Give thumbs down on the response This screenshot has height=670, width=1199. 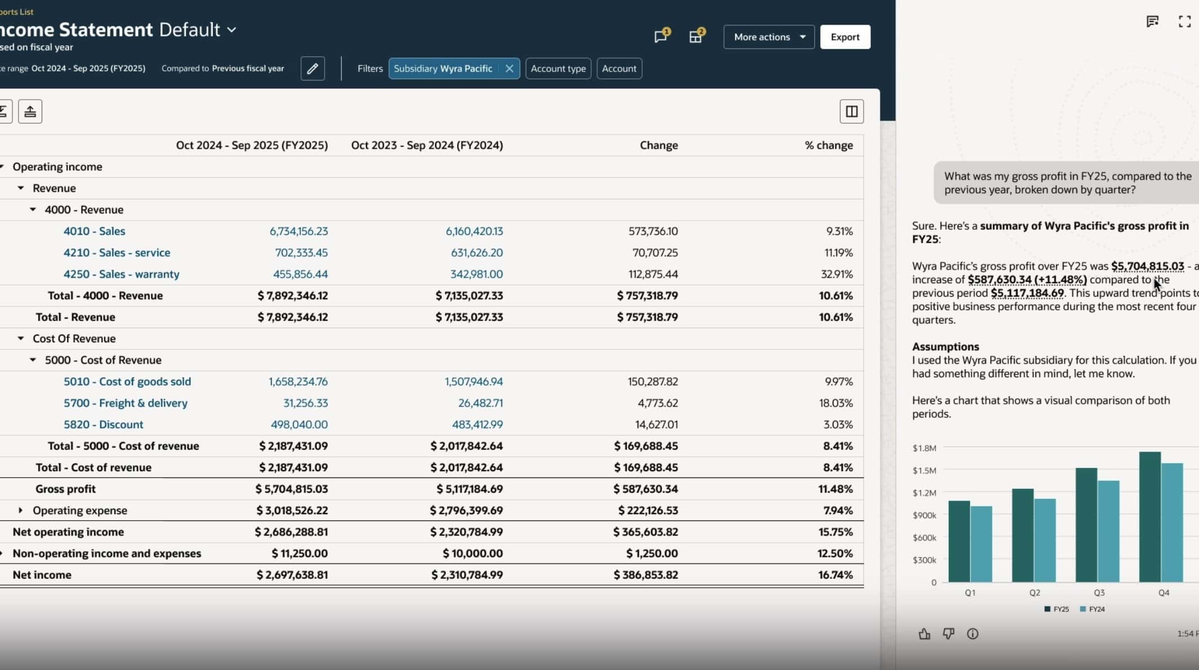[949, 634]
